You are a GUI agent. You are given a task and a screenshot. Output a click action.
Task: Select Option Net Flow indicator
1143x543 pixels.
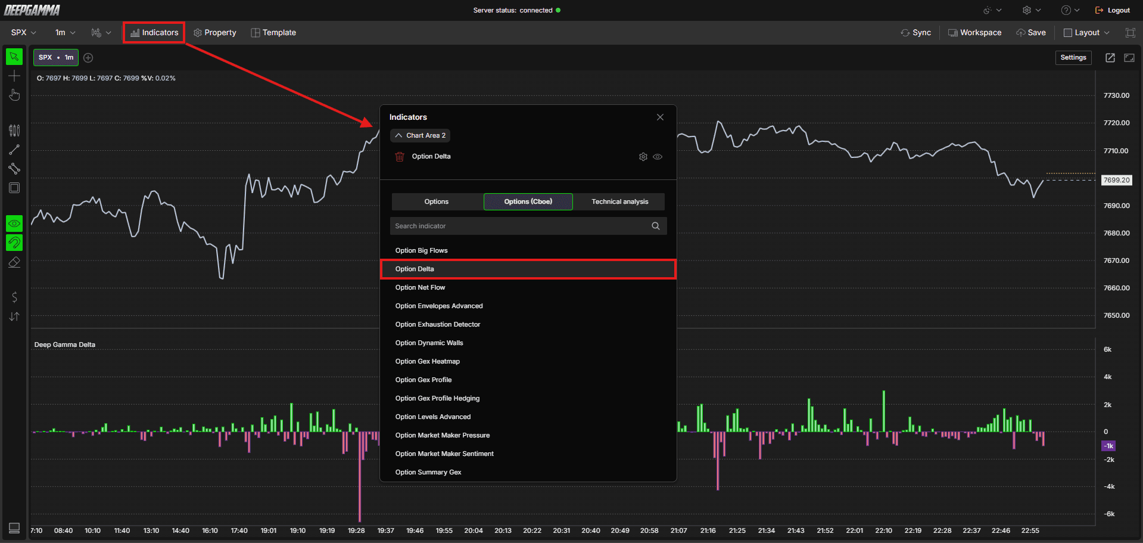click(528, 287)
